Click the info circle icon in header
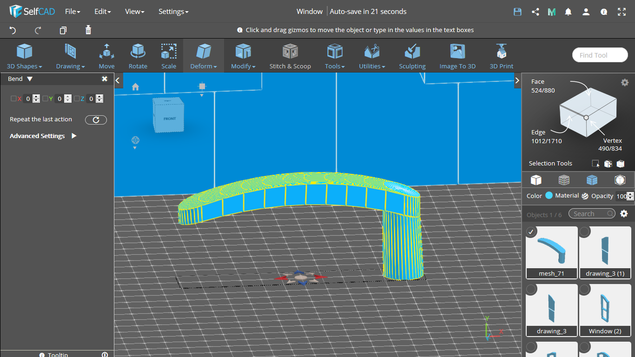 604,12
